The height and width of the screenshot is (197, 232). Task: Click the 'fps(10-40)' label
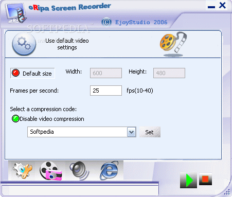(140, 91)
